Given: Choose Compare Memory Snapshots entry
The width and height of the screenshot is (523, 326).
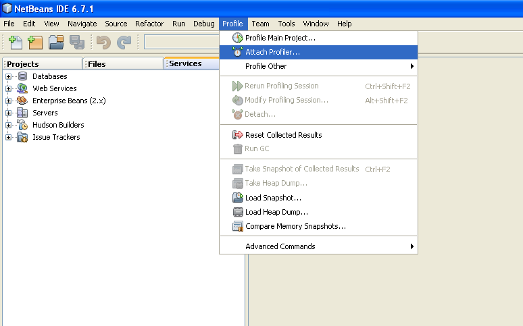Looking at the screenshot, I should 318,226.
